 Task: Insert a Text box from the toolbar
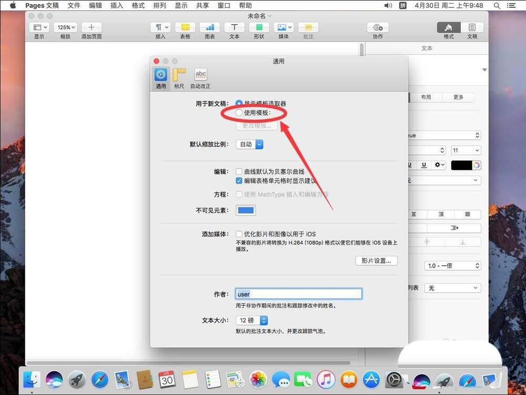(234, 27)
